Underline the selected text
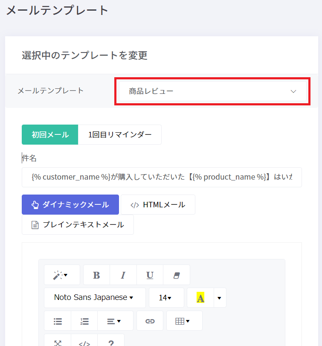The width and height of the screenshot is (322, 346). click(150, 275)
